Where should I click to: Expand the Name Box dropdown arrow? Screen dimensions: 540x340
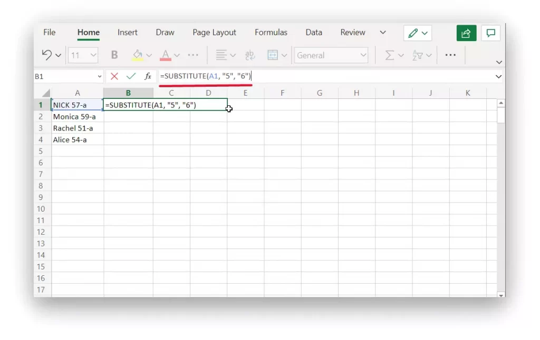100,76
